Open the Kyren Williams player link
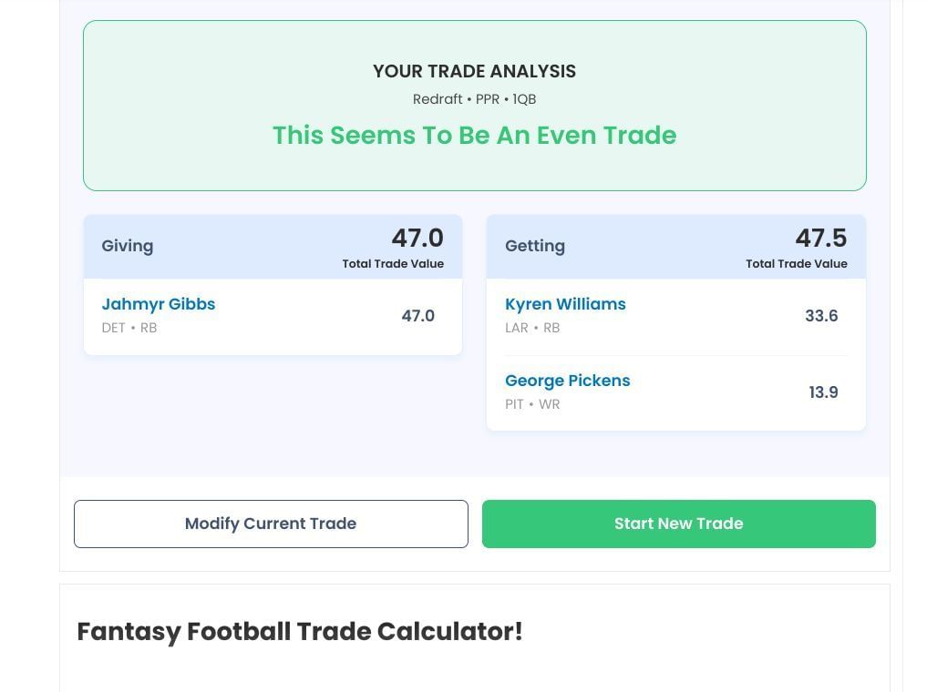Viewport: 927px width, 692px height. [565, 304]
